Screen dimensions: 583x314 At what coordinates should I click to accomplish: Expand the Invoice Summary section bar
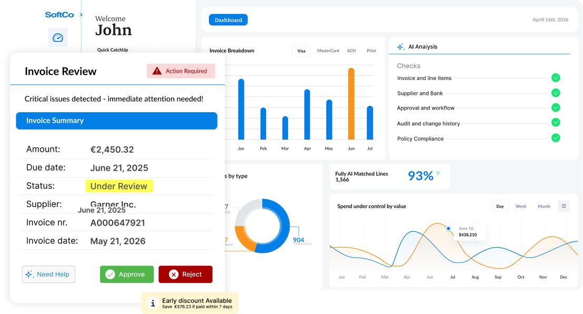(x=117, y=121)
